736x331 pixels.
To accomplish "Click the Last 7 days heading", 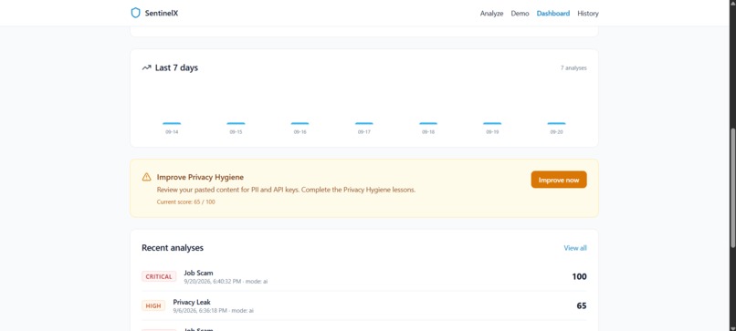I will (176, 68).
